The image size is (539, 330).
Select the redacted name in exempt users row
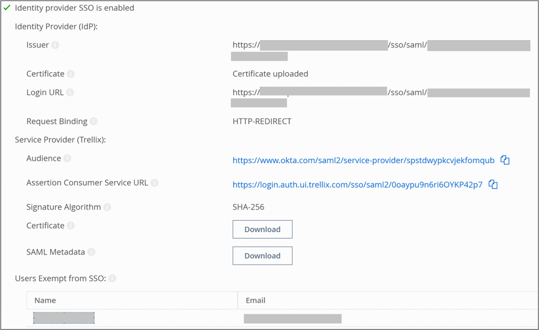click(64, 318)
